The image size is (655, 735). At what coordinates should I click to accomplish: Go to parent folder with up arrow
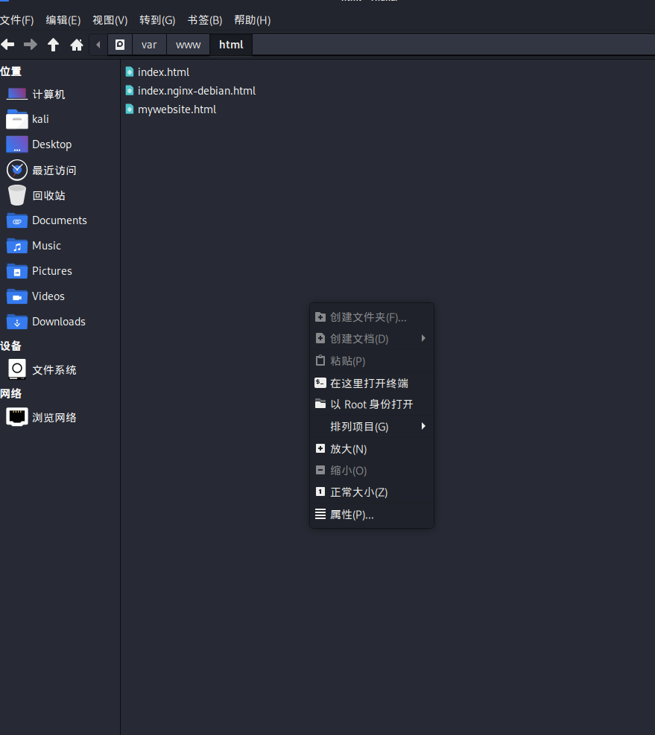click(53, 45)
